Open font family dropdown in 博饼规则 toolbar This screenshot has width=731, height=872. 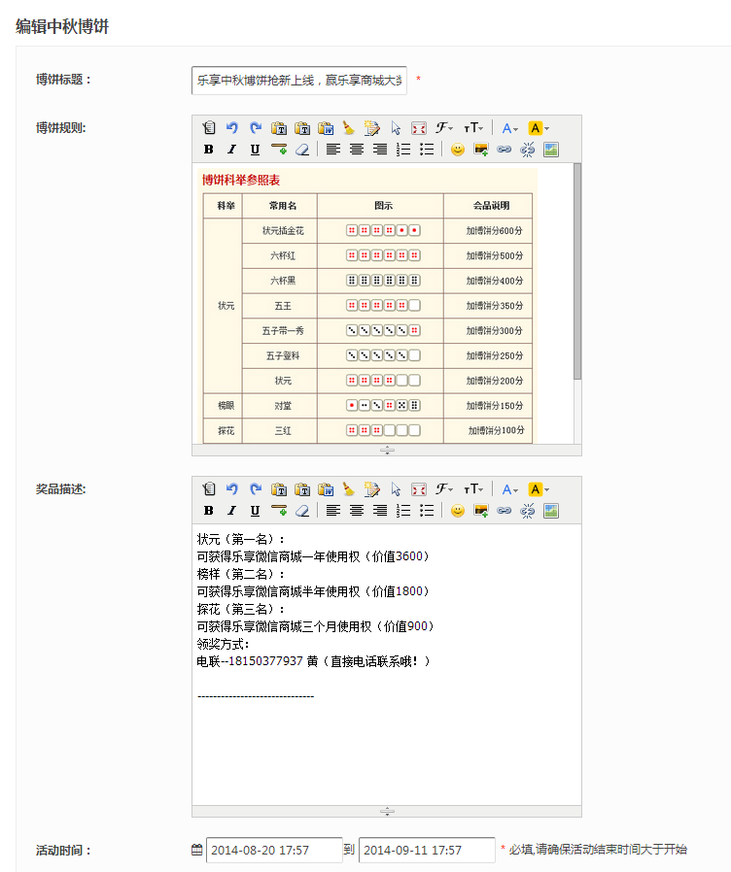[x=444, y=128]
